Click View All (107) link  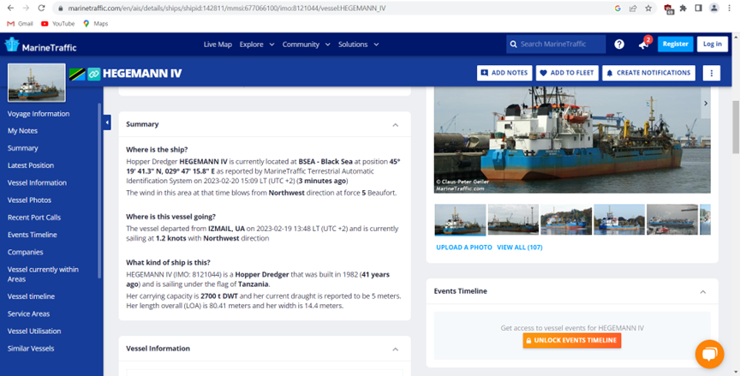[x=520, y=248]
